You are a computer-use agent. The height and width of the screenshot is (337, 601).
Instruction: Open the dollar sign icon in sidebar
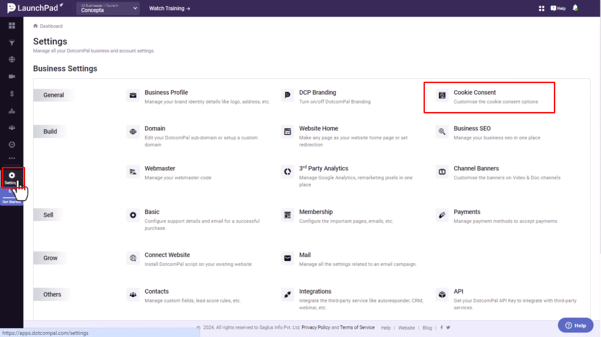(12, 94)
